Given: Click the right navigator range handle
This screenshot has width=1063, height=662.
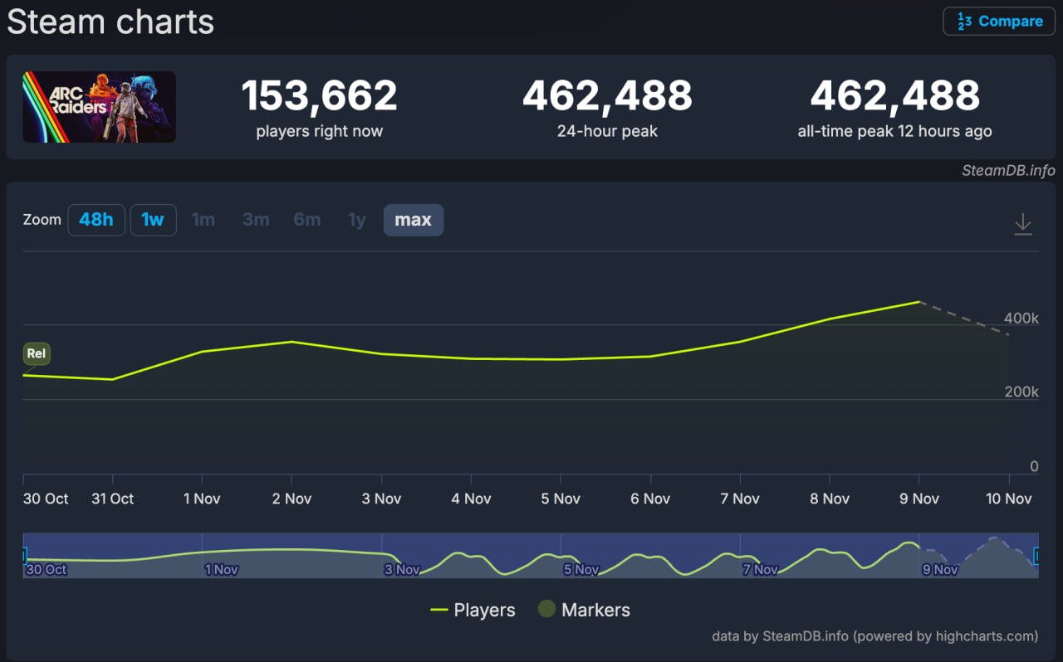Looking at the screenshot, I should pyautogui.click(x=1036, y=555).
